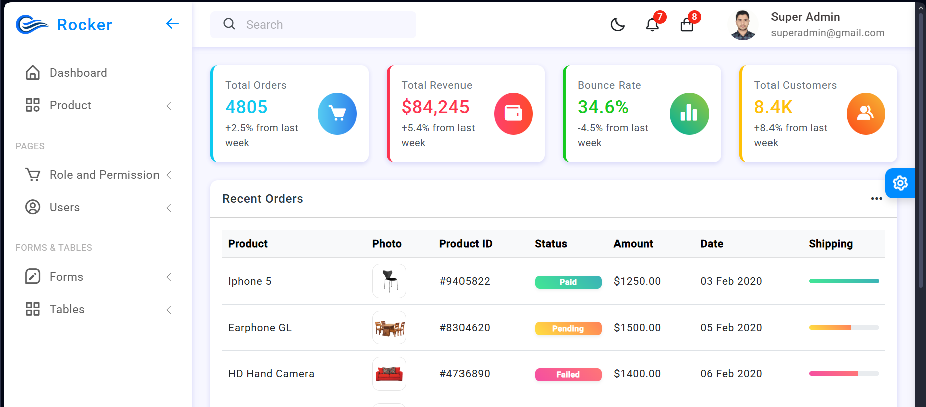Click the Total Customers people icon

pyautogui.click(x=866, y=114)
